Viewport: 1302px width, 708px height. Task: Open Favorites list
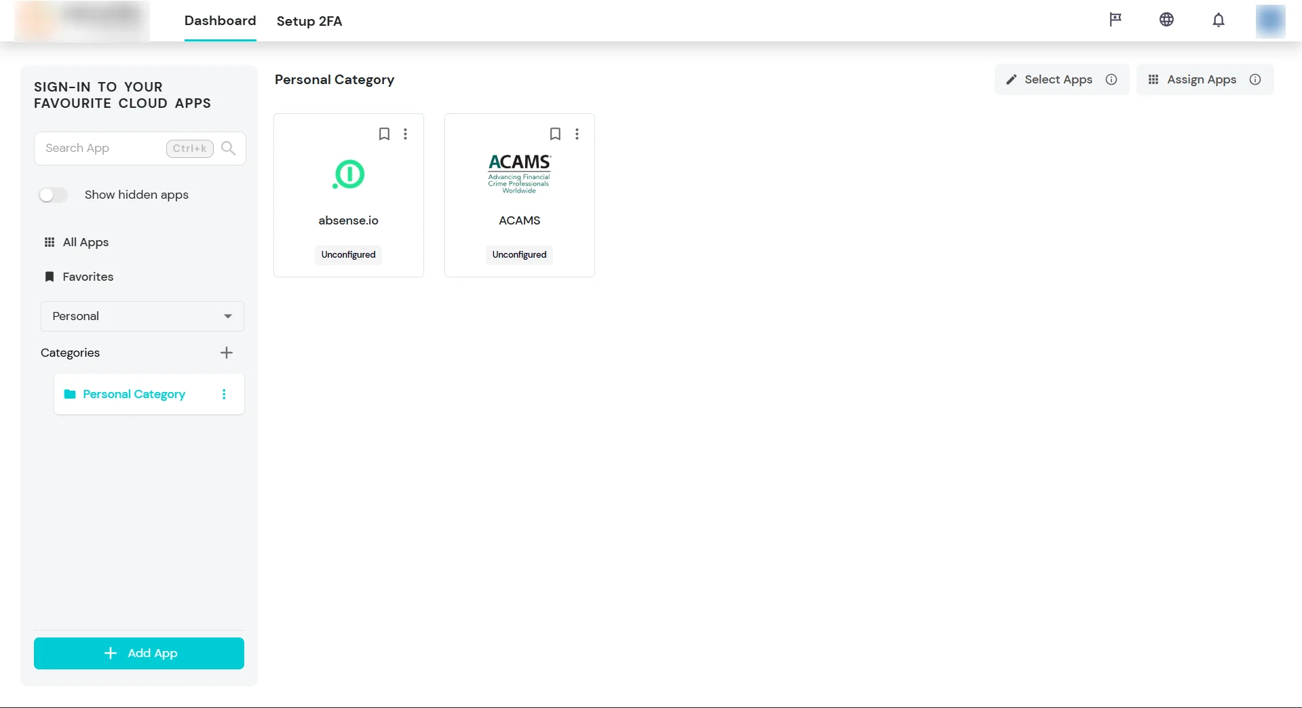click(x=79, y=277)
